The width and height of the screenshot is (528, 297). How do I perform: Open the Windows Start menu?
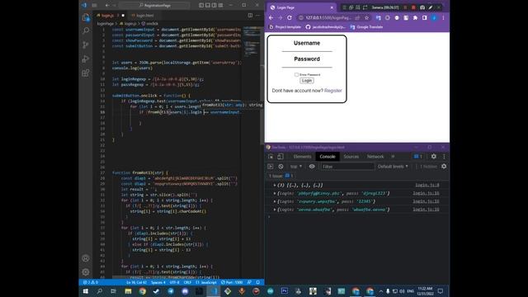click(86, 291)
